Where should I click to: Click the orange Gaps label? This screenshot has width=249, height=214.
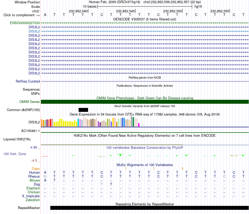(36, 169)
